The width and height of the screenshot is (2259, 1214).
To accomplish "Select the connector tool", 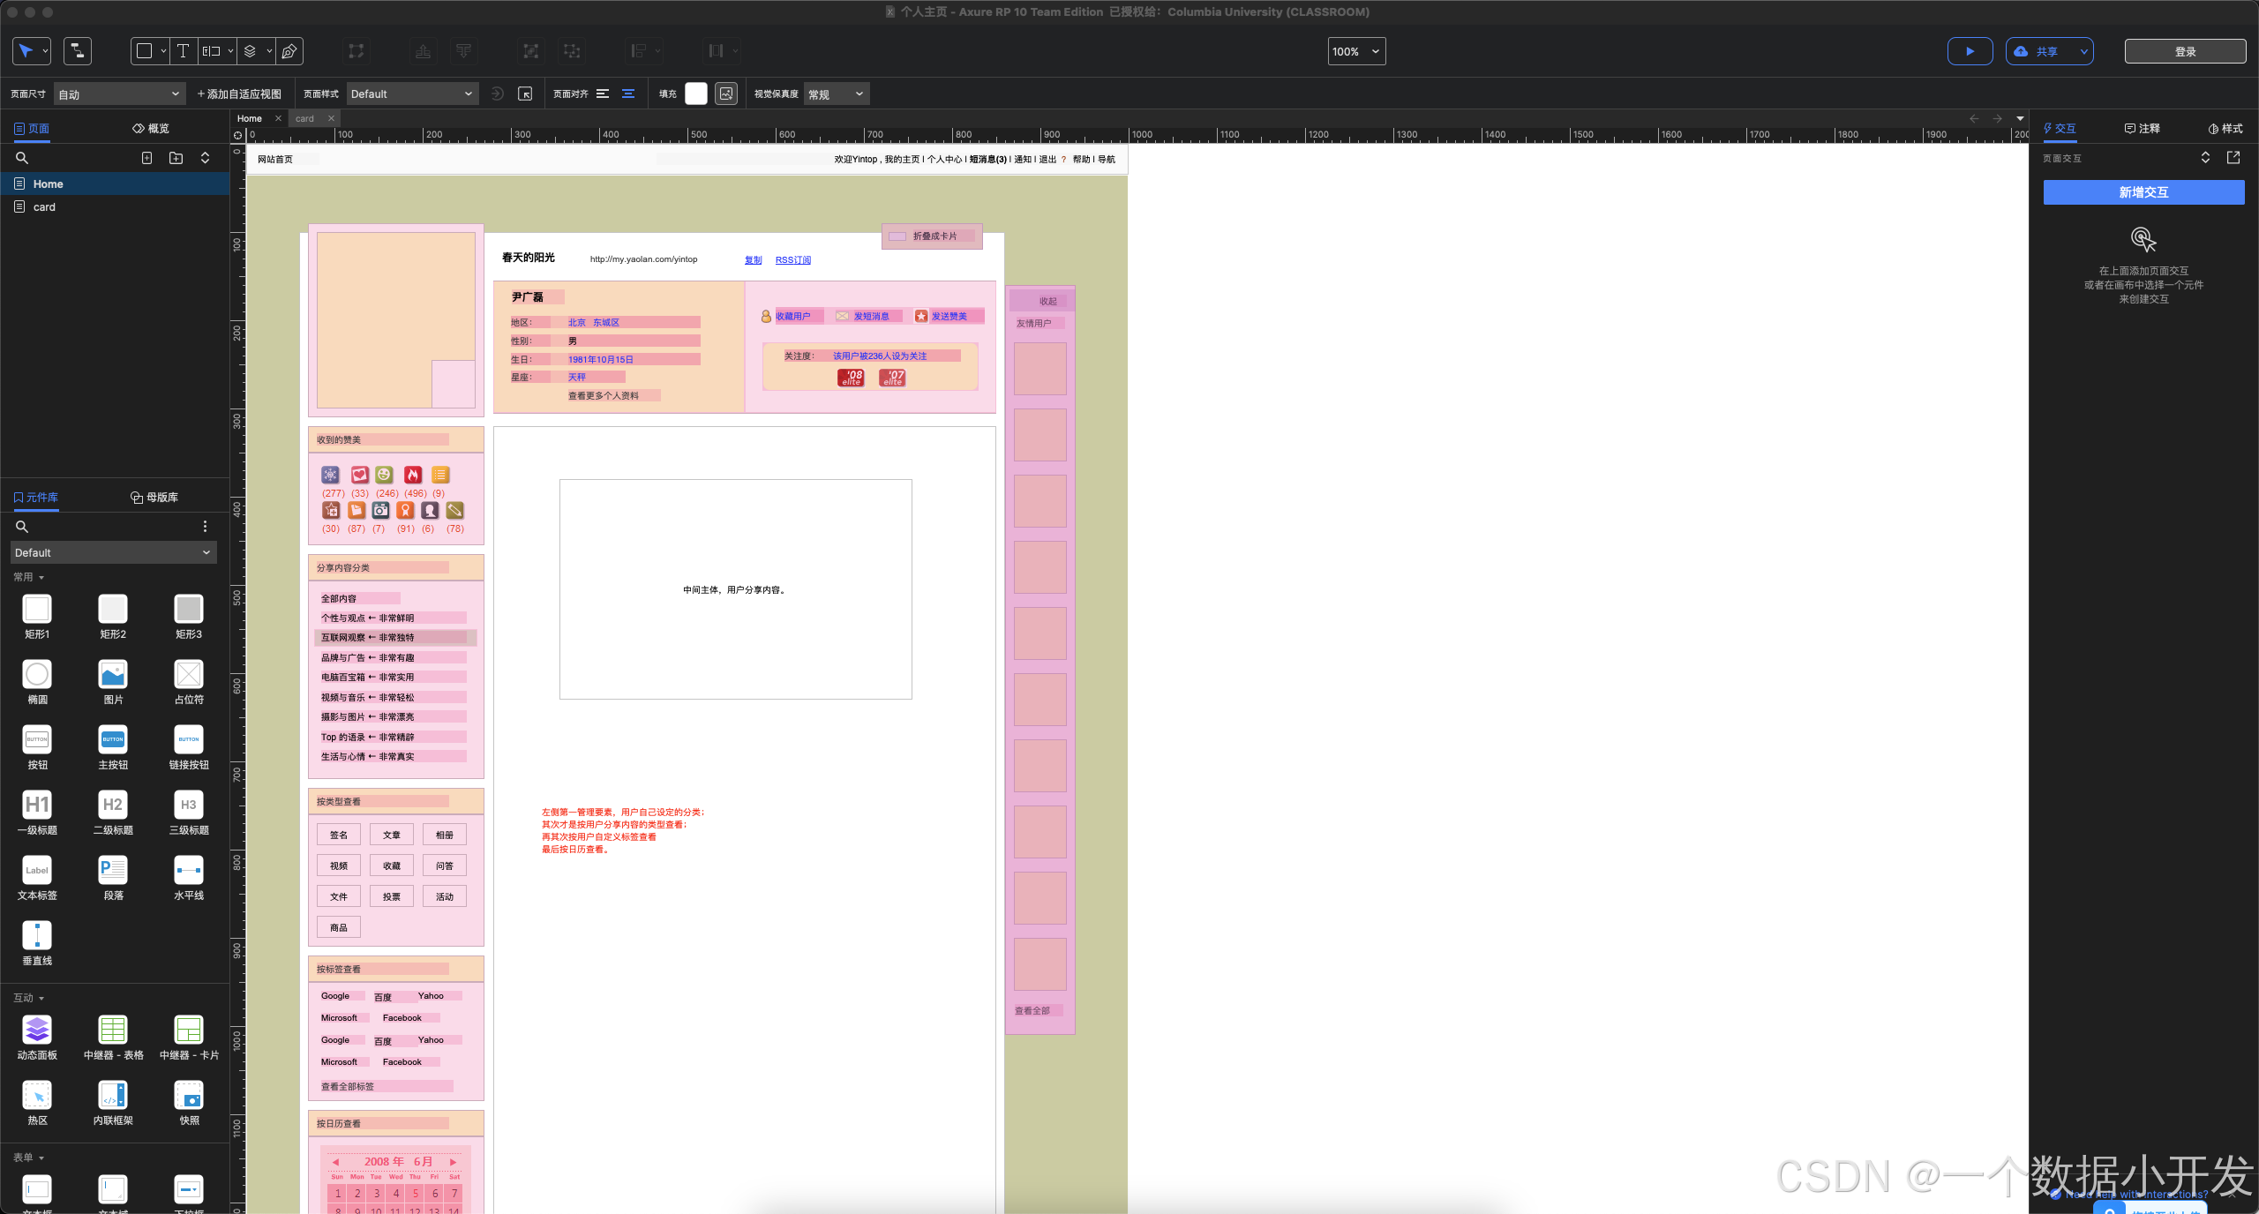I will click(x=78, y=51).
